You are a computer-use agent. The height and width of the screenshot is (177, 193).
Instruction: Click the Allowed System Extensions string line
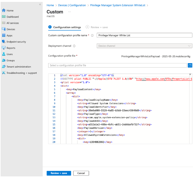click(x=106, y=104)
